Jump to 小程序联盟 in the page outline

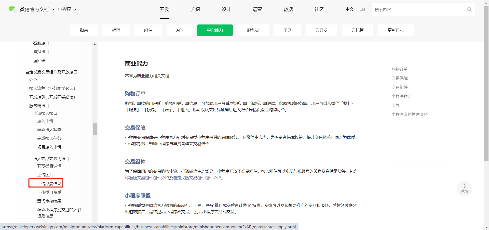click(x=402, y=96)
